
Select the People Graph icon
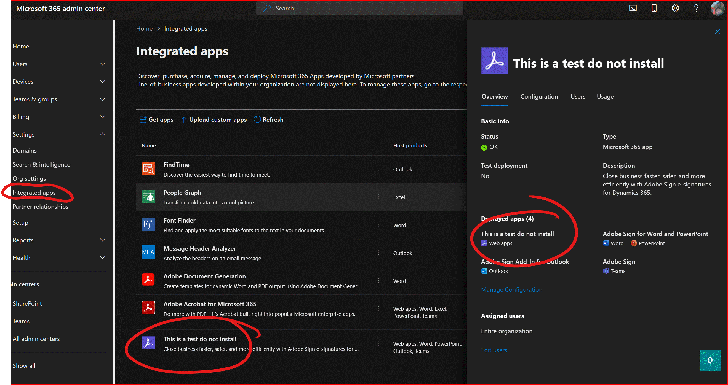[x=148, y=197]
